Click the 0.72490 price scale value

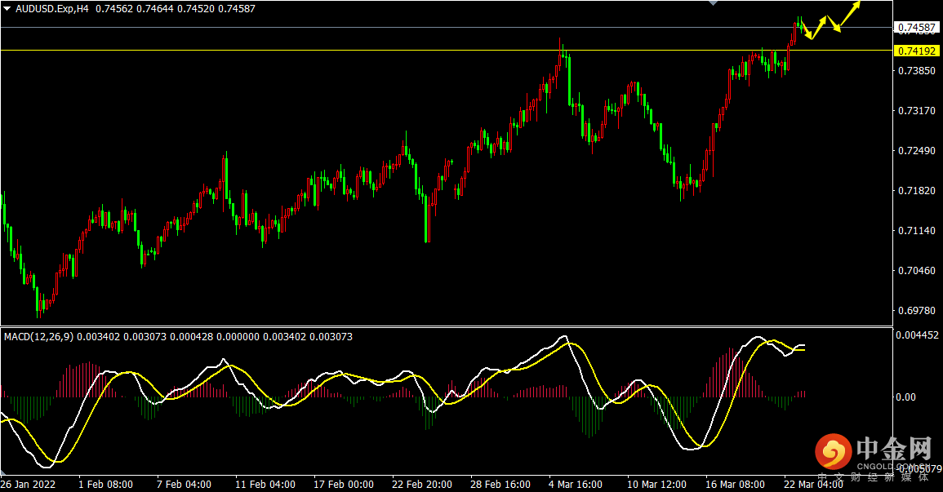point(917,151)
